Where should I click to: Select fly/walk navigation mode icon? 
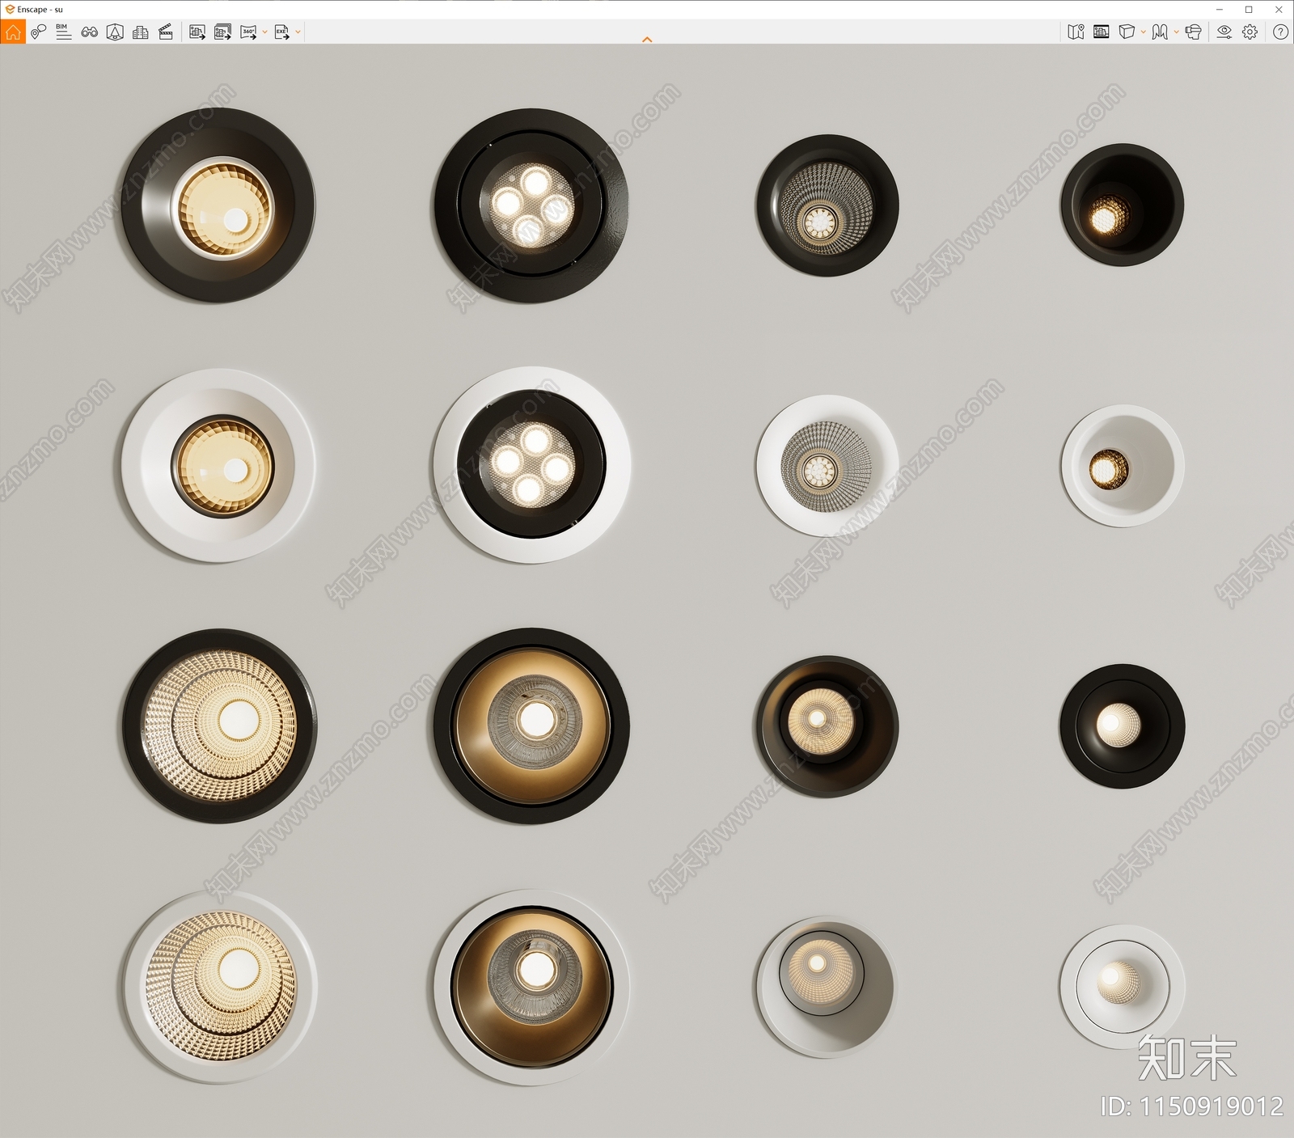1160,32
